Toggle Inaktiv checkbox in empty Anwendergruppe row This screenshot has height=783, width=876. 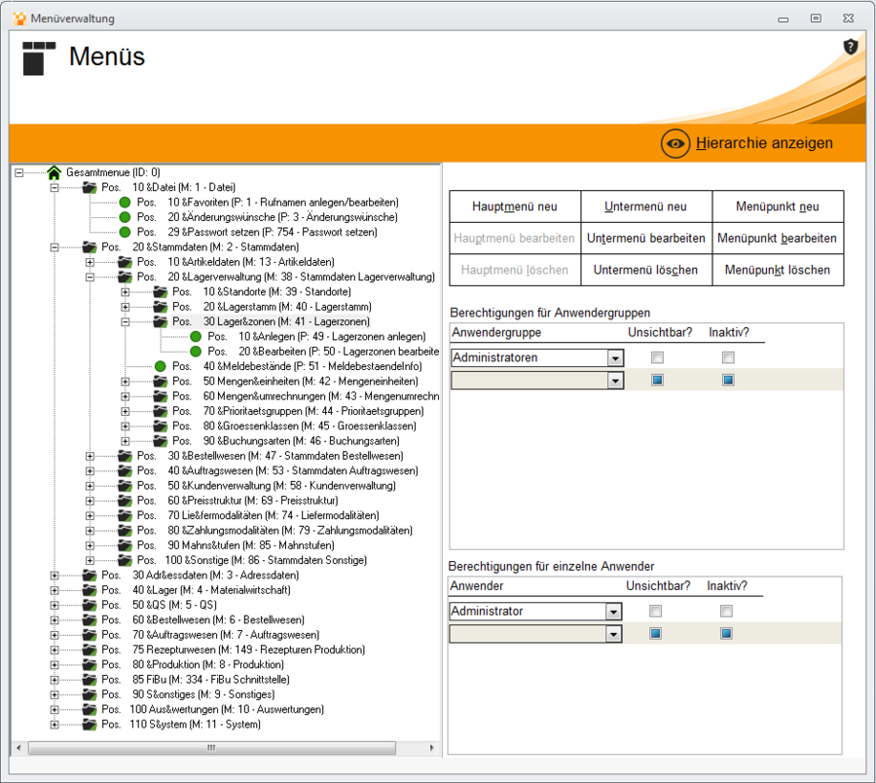728,380
